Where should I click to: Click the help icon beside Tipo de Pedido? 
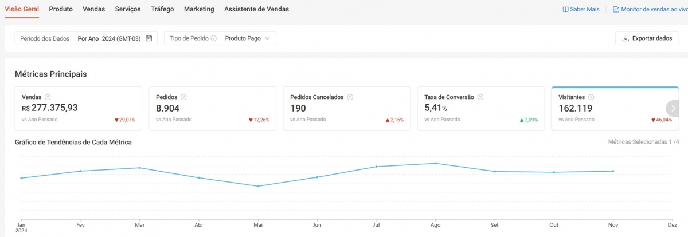(213, 38)
